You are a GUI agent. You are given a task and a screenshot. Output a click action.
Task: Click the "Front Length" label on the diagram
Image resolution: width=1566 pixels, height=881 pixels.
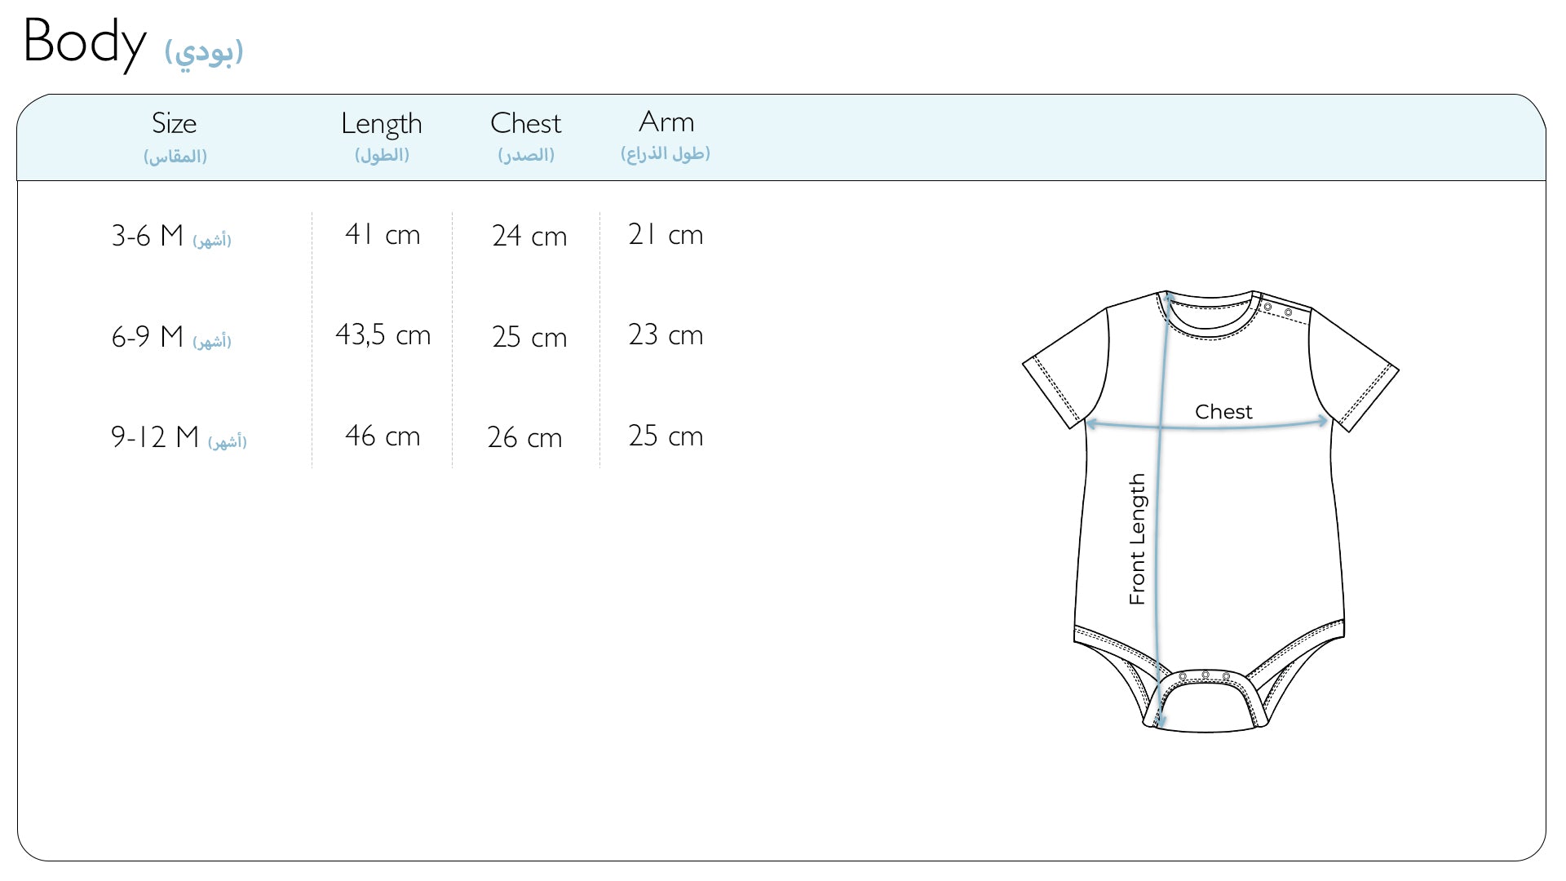[x=1137, y=539]
